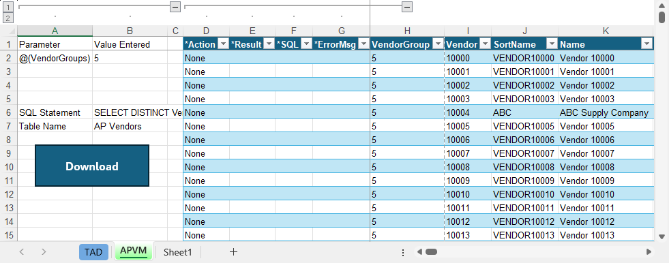Click the @(VendorGroups) parameter cell
This screenshot has width=669, height=263.
(55, 59)
